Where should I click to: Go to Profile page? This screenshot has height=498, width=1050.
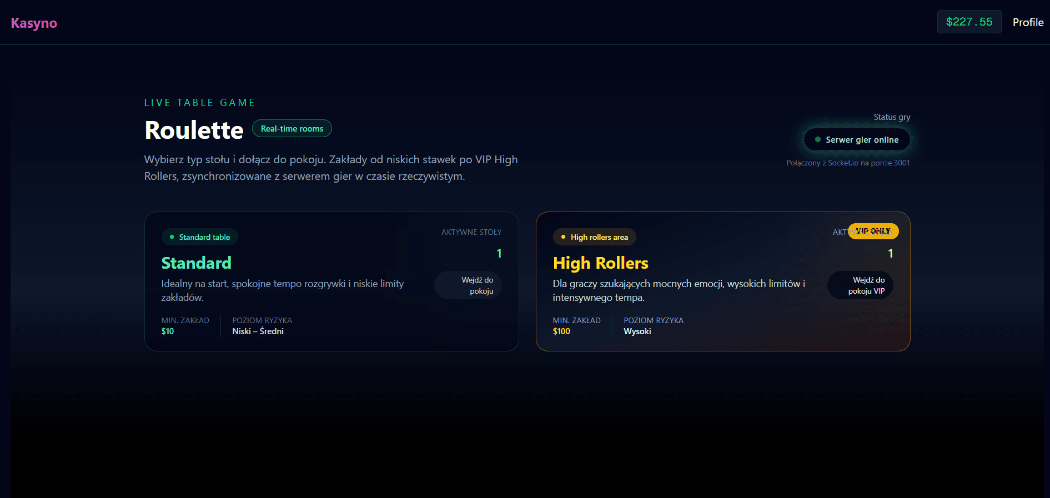tap(1028, 22)
